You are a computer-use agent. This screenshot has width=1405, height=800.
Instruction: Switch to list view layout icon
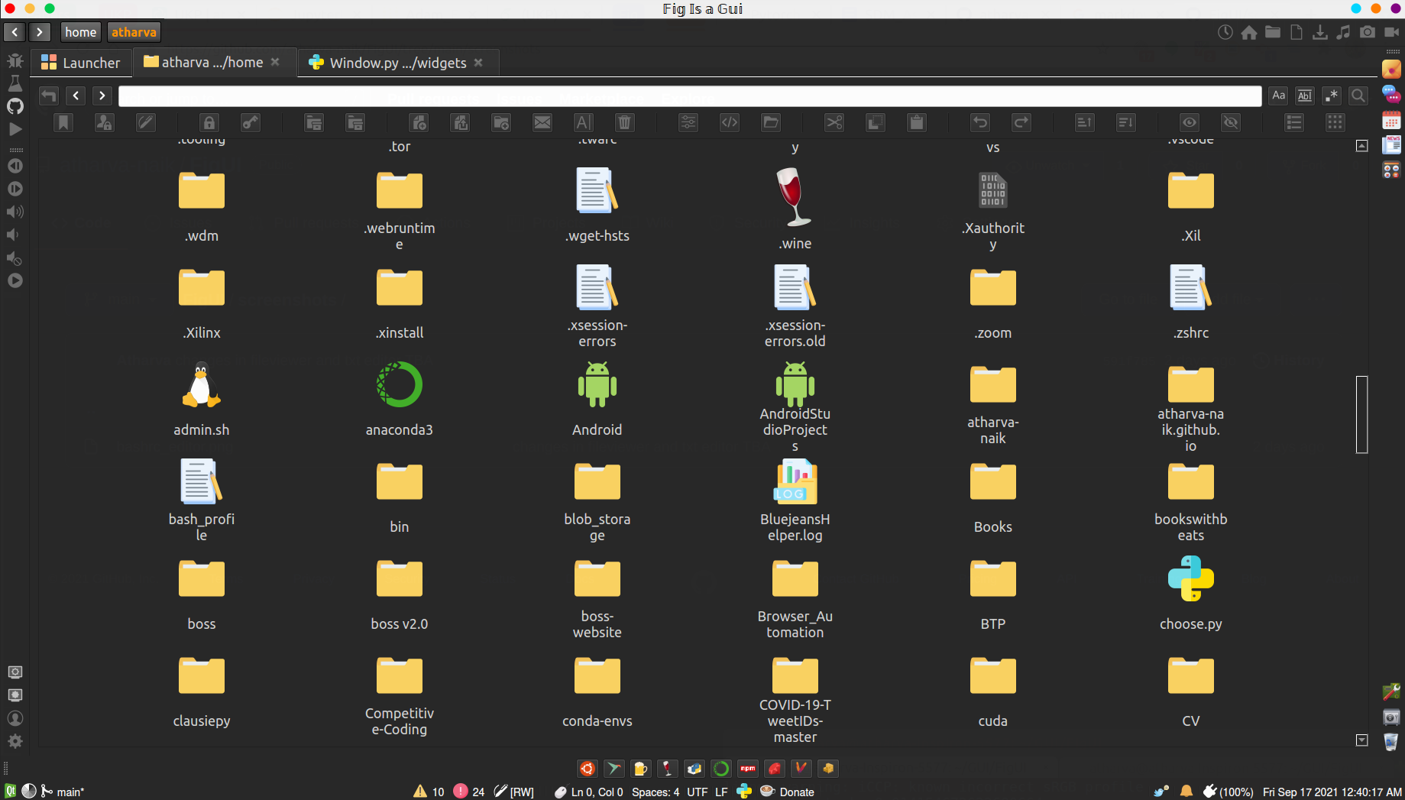[1293, 122]
